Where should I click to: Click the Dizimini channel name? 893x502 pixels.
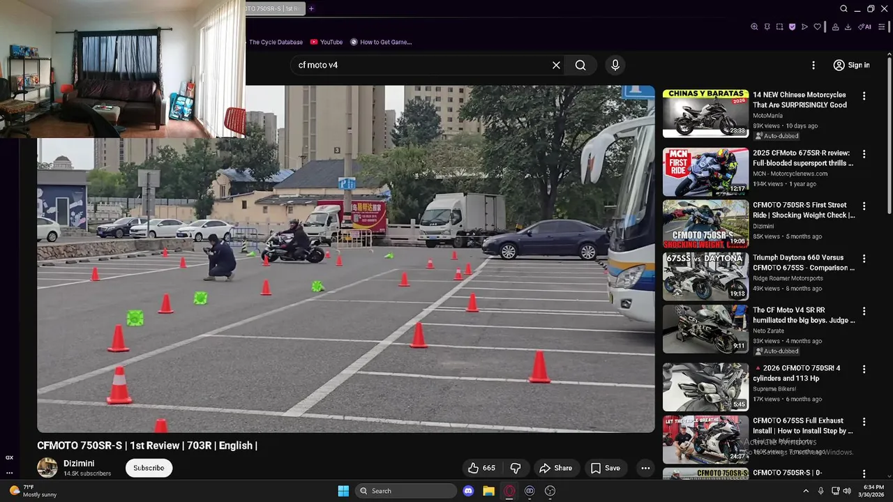[79, 464]
